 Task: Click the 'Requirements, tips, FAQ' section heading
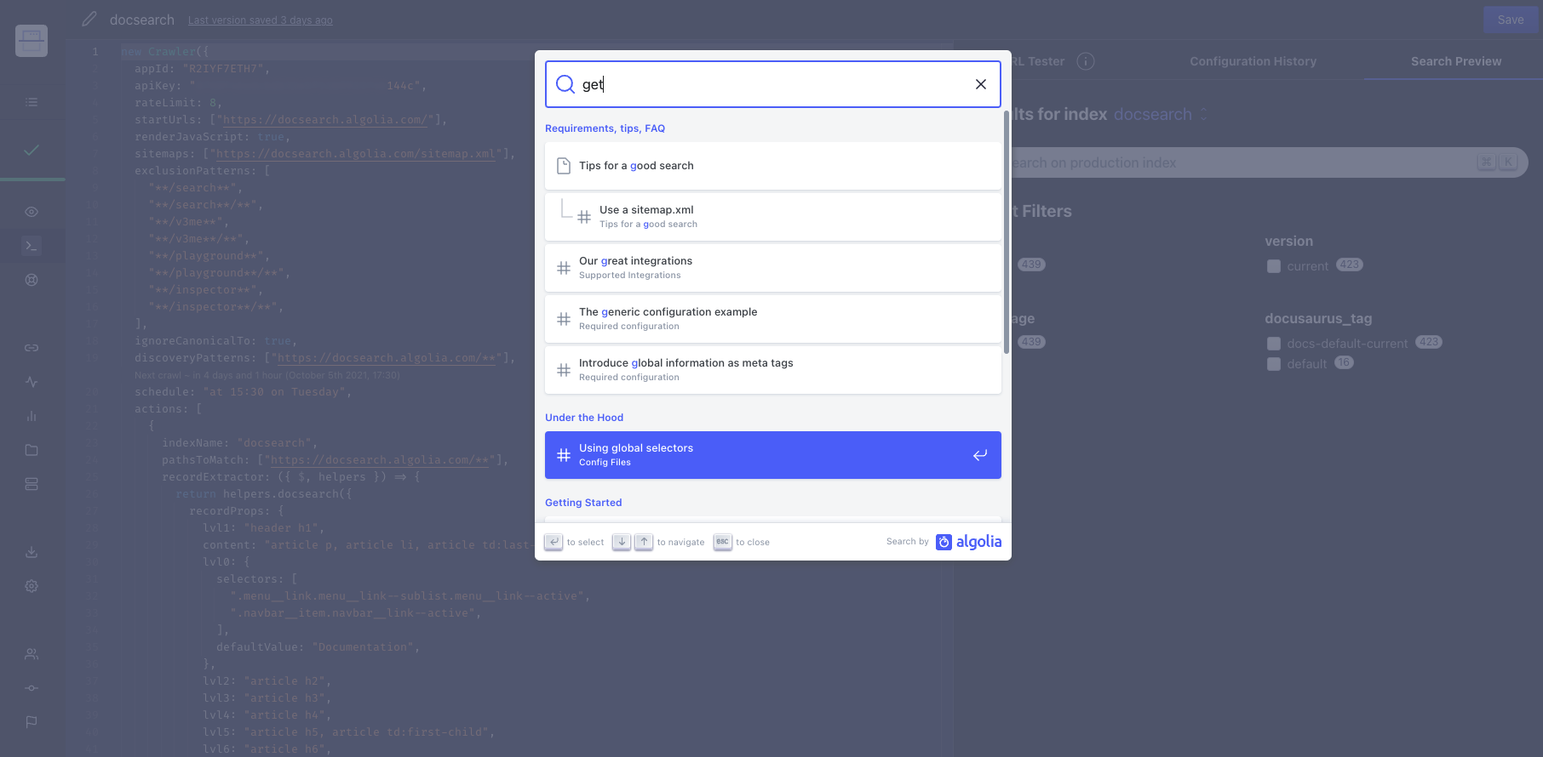pyautogui.click(x=605, y=128)
